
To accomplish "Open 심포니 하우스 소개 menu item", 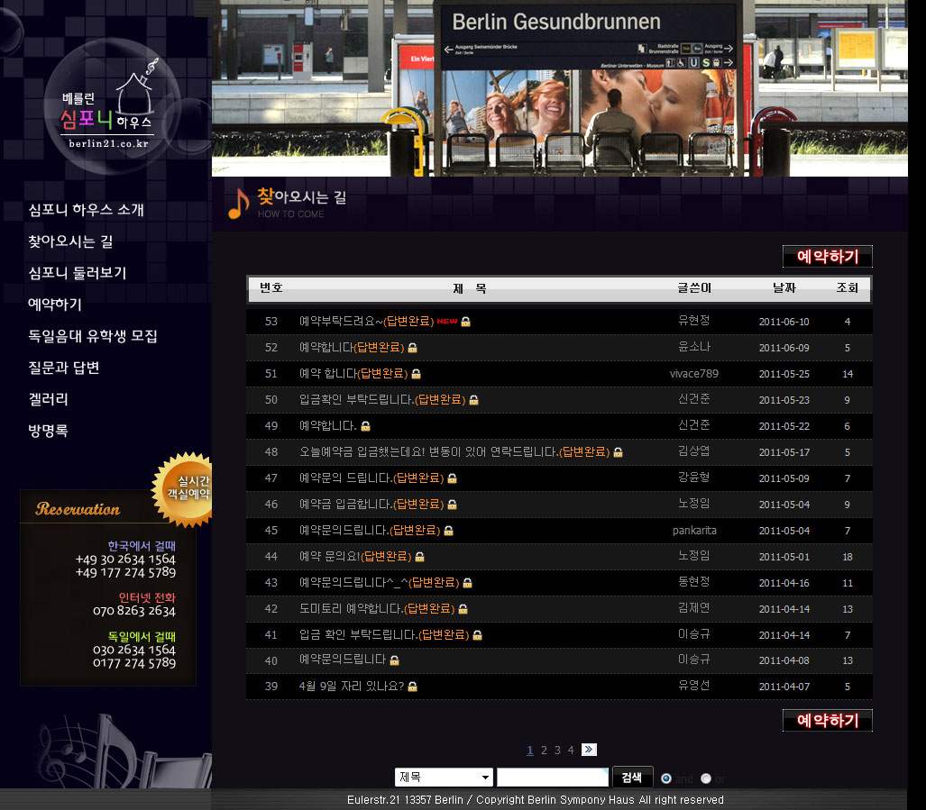I will coord(87,209).
